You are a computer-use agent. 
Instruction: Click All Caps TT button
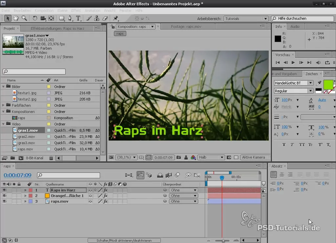[x=302, y=145]
